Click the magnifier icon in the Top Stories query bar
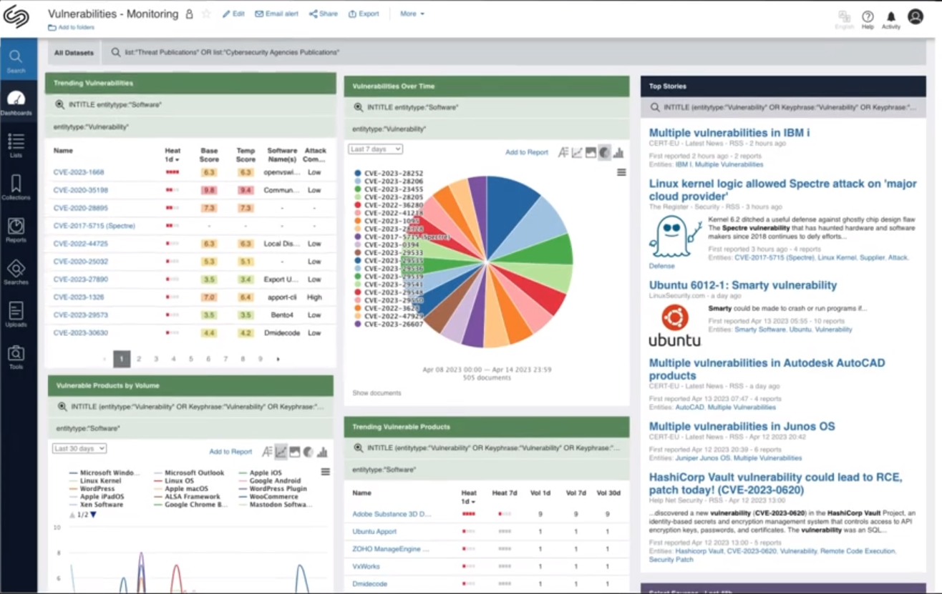The image size is (942, 594). [654, 107]
